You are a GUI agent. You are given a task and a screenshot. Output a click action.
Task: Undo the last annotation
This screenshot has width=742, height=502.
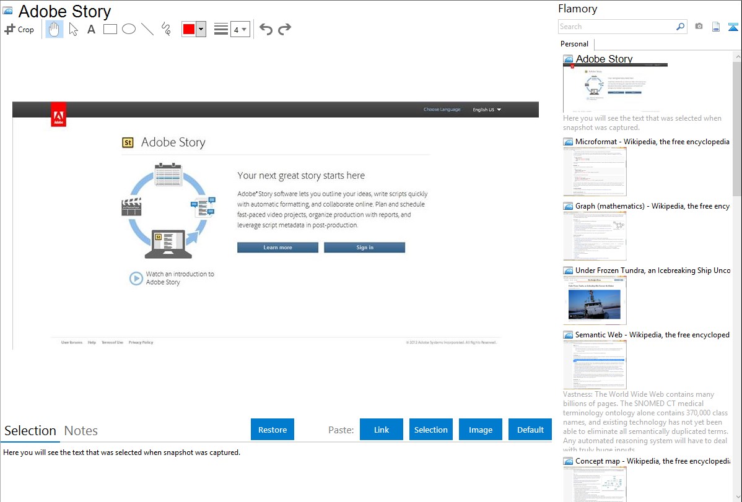click(x=266, y=29)
